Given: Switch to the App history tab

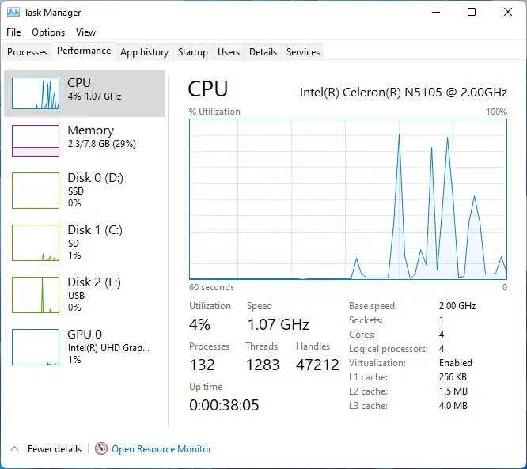Looking at the screenshot, I should [144, 52].
